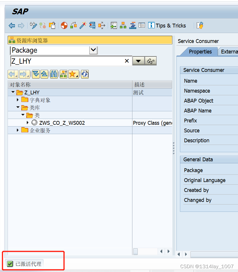This screenshot has width=238, height=272.
Task: Click the browser Previous Object arrow button
Action: point(13,74)
